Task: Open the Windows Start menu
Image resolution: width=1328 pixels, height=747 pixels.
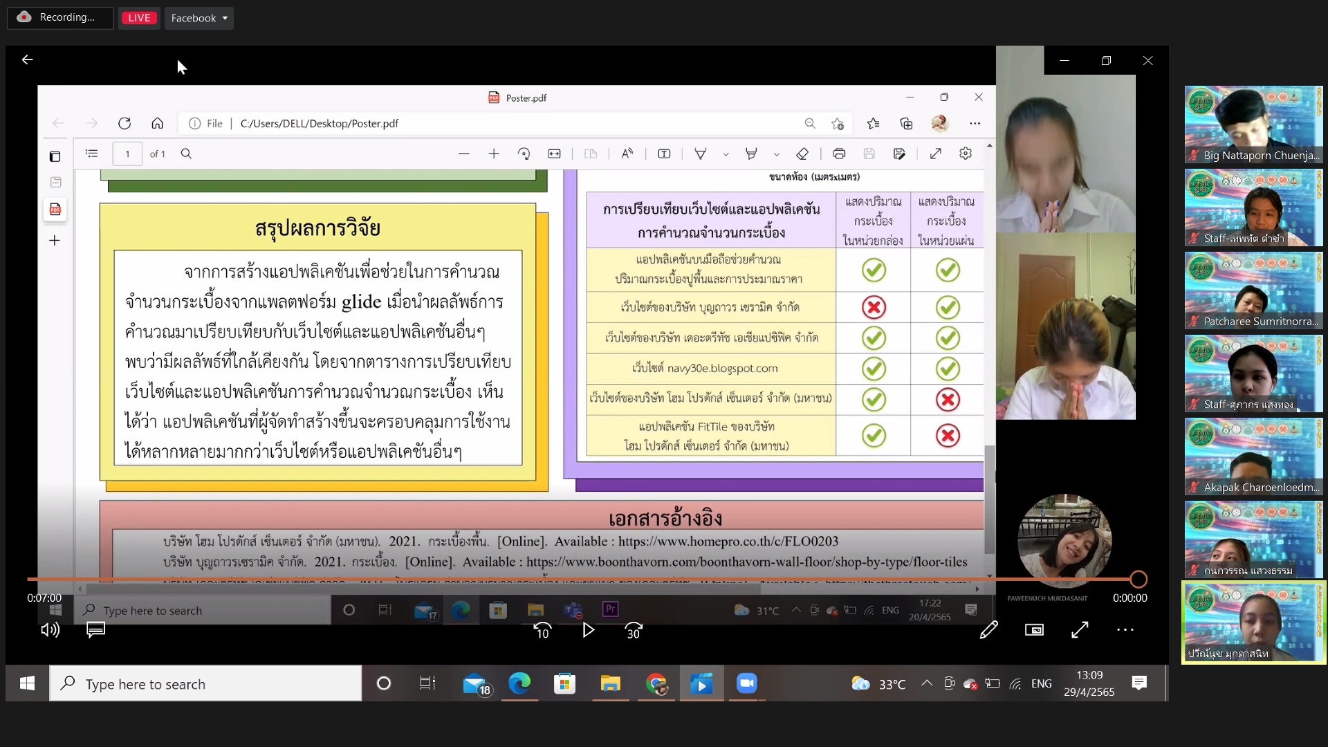Action: point(27,683)
